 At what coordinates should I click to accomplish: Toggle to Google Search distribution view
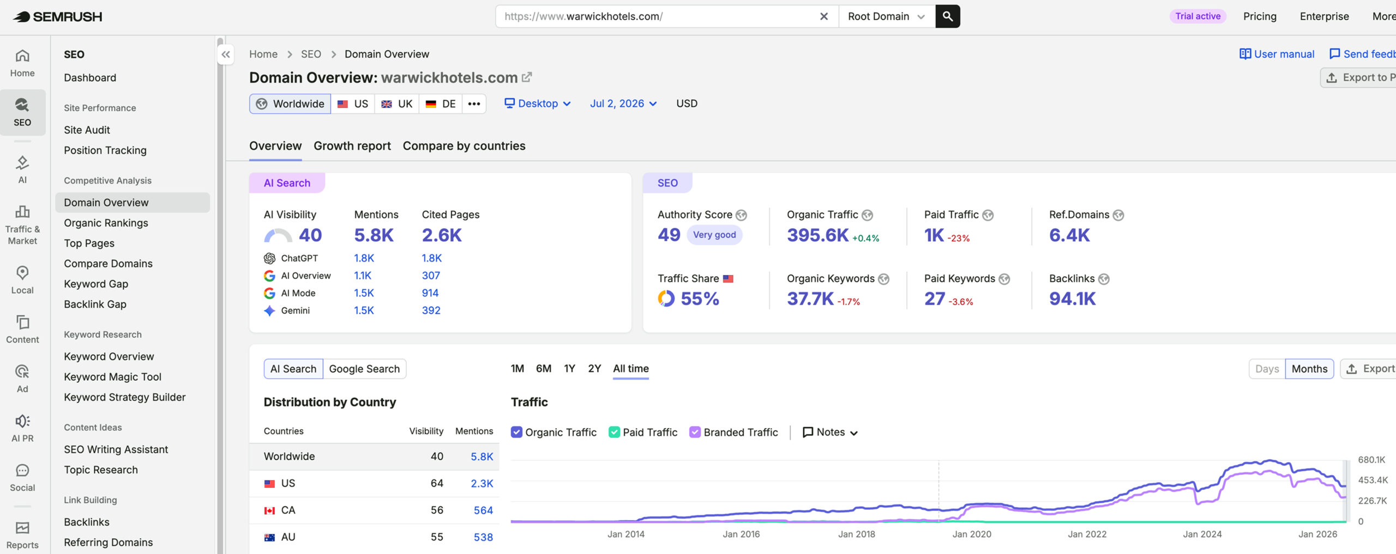coord(364,369)
